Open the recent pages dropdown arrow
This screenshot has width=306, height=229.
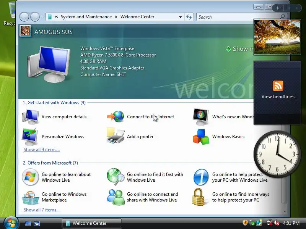[x=42, y=17]
